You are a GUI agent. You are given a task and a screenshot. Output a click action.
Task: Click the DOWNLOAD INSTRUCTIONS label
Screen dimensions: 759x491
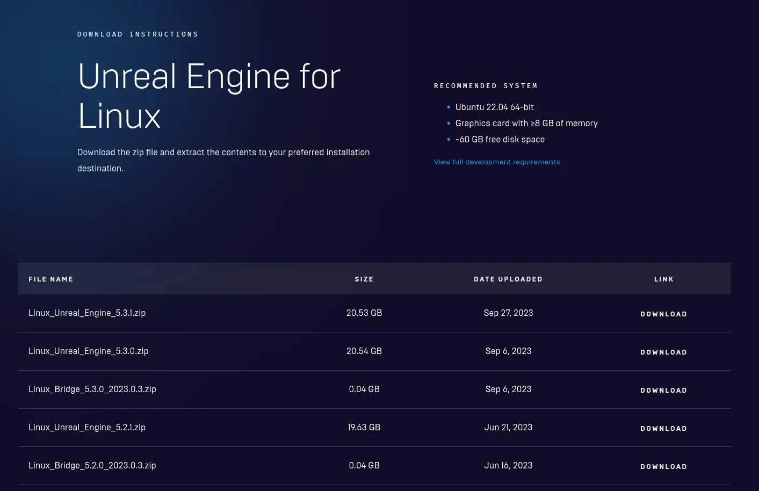[138, 34]
